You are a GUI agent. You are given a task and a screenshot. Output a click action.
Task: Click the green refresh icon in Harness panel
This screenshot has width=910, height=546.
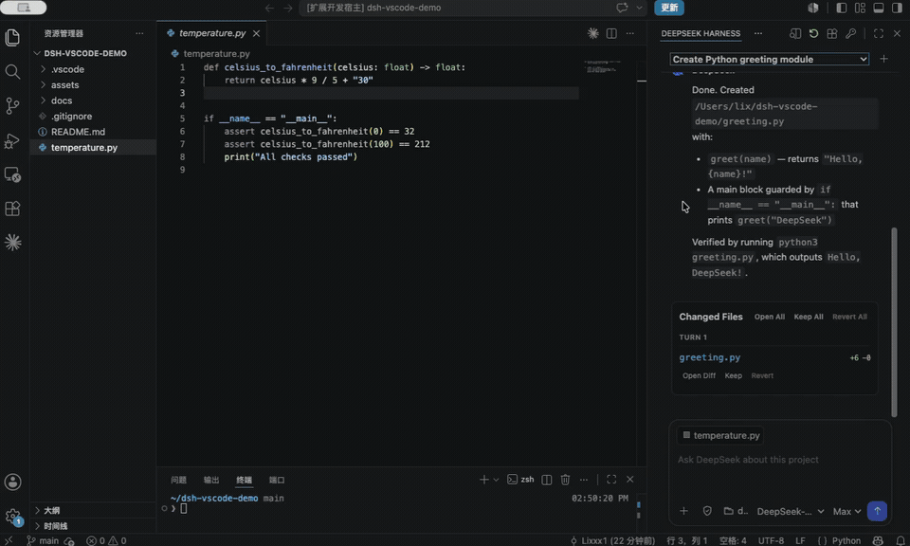(x=813, y=34)
